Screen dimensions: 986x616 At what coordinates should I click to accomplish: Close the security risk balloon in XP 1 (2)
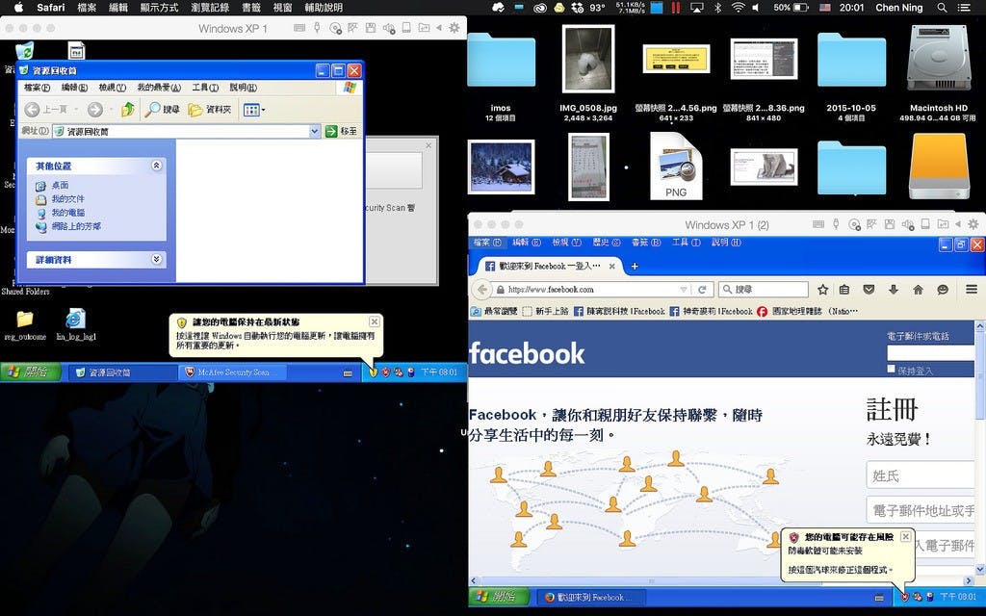pyautogui.click(x=905, y=536)
